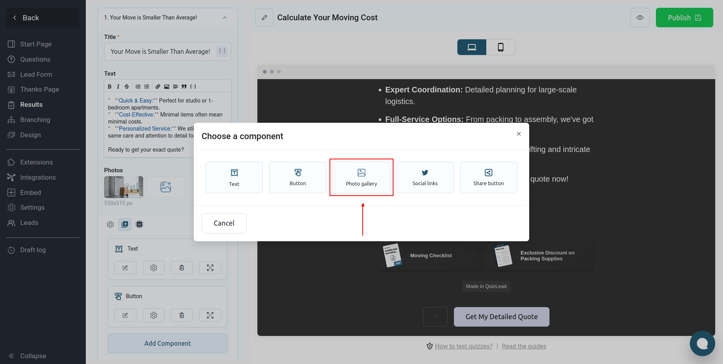This screenshot has height=364, width=723.
Task: Close the Choose a component dialog
Action: pos(519,134)
